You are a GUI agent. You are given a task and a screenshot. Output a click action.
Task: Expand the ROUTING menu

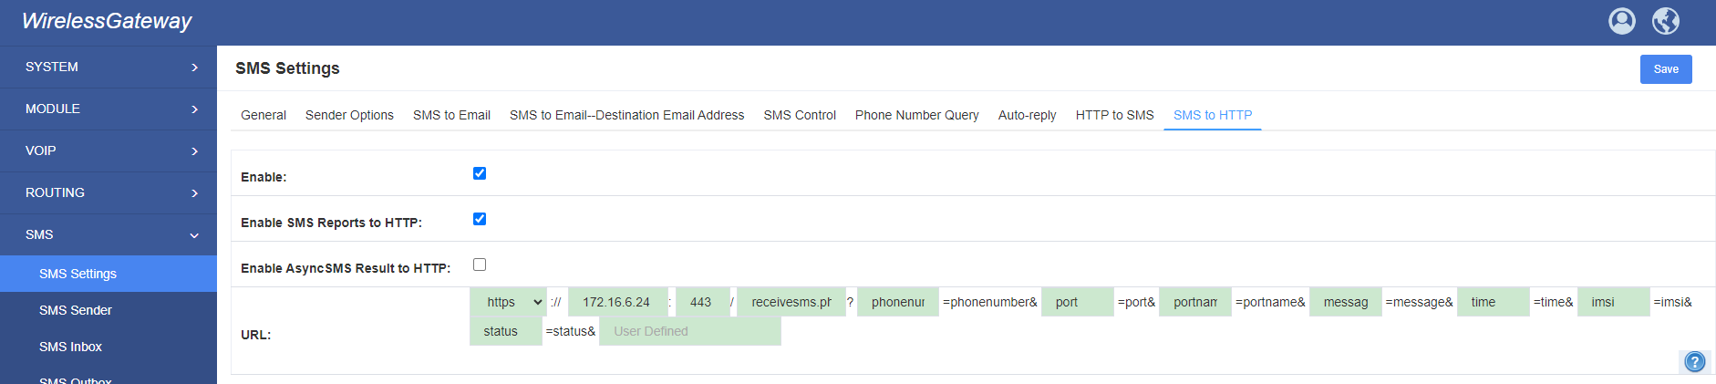pyautogui.click(x=109, y=192)
